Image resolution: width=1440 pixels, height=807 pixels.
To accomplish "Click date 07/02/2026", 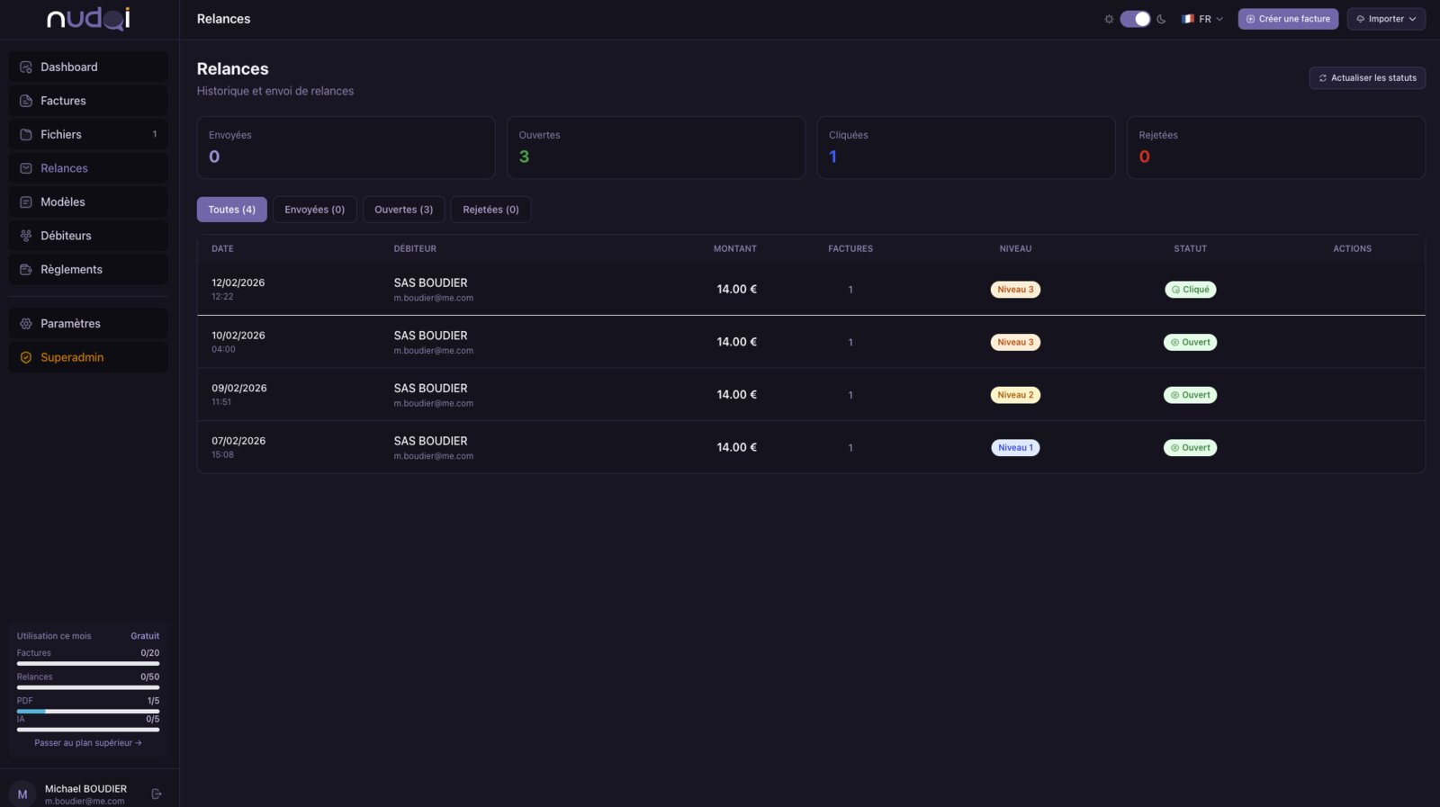I will coord(238,442).
